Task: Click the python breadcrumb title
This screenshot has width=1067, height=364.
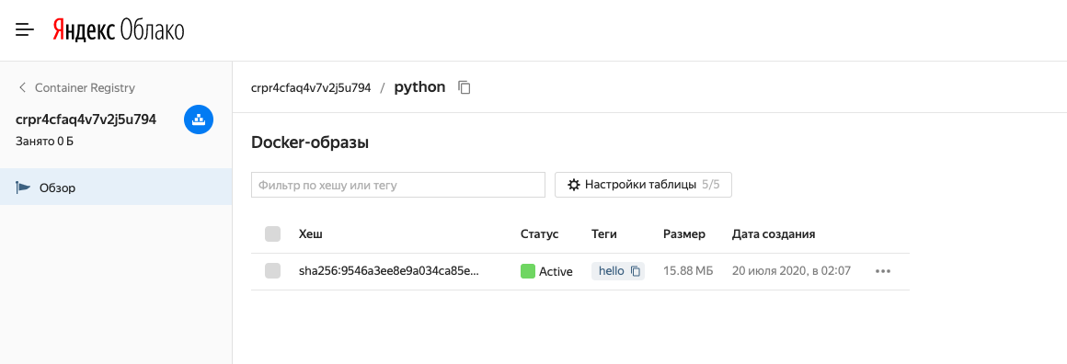Action: (x=419, y=87)
